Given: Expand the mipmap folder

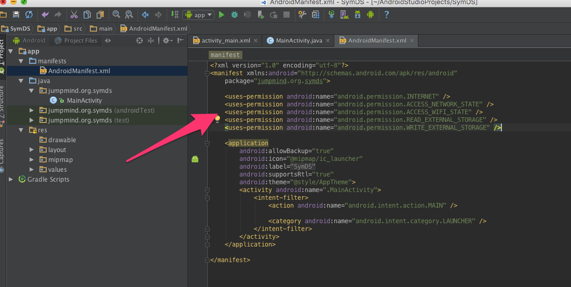Looking at the screenshot, I should [x=31, y=159].
